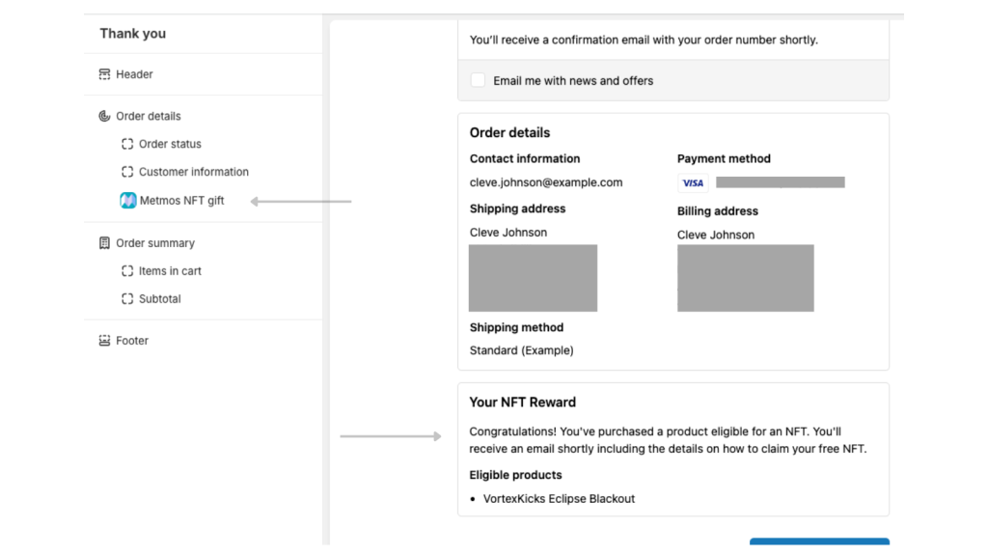This screenshot has height=556, width=988.
Task: Open the Order details section
Action: tap(149, 116)
